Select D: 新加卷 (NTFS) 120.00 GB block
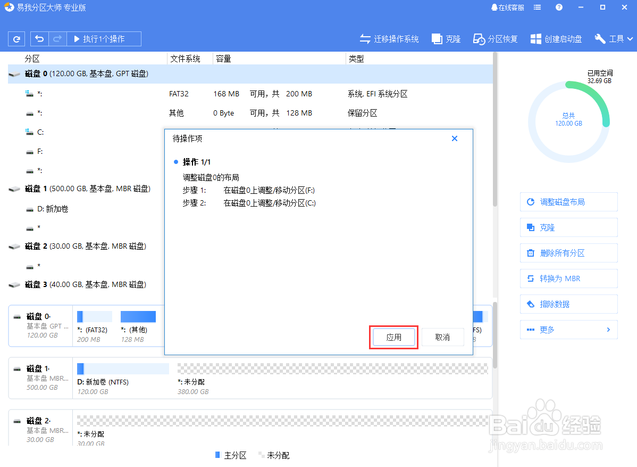 (123, 379)
